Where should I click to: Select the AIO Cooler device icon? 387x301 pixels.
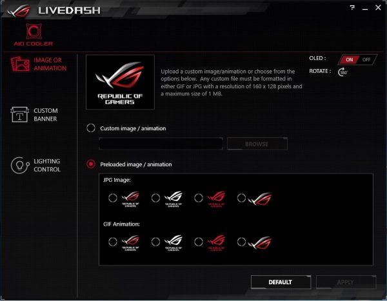(34, 32)
